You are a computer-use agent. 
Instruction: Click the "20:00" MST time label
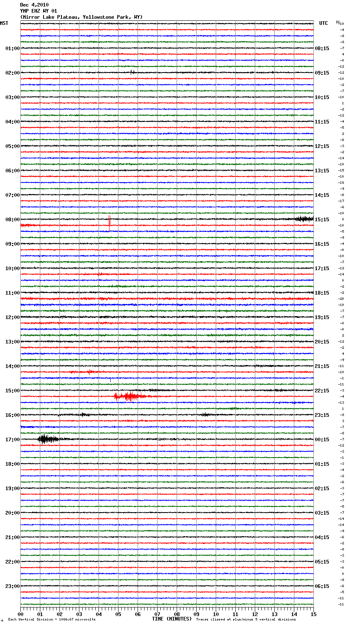click(13, 513)
